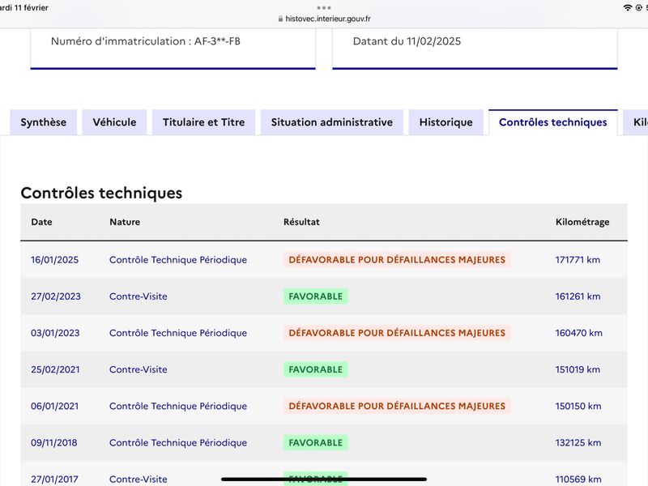Click the Kilométrage column header

582,222
